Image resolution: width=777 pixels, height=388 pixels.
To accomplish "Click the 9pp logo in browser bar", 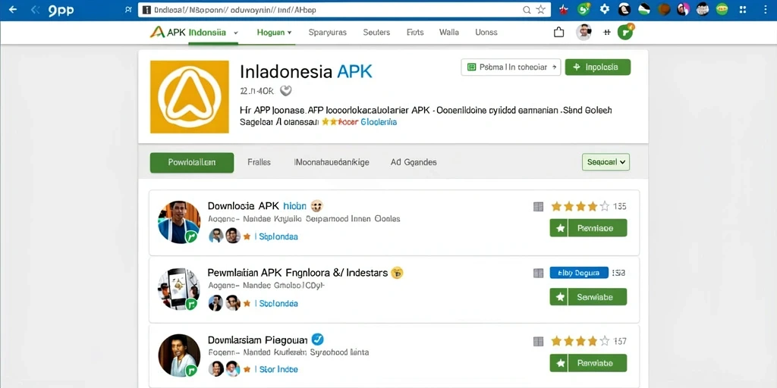I will point(61,11).
